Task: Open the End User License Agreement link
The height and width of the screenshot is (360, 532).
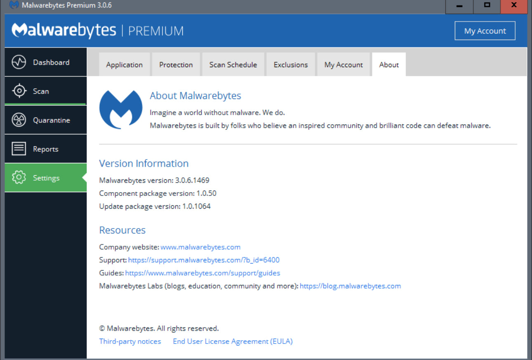Action: (233, 341)
